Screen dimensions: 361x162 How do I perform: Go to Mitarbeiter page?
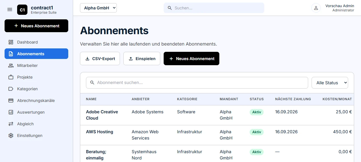36,65
